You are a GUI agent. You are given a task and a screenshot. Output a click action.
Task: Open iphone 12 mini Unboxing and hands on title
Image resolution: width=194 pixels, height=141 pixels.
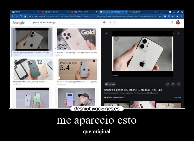click(x=78, y=82)
